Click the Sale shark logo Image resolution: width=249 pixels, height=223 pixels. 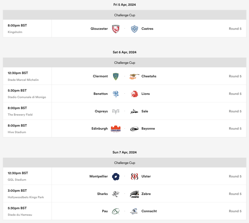134,111
